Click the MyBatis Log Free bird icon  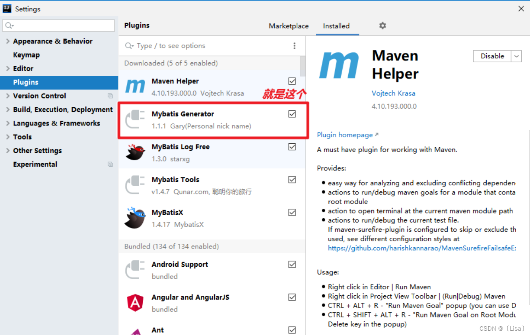tap(135, 152)
